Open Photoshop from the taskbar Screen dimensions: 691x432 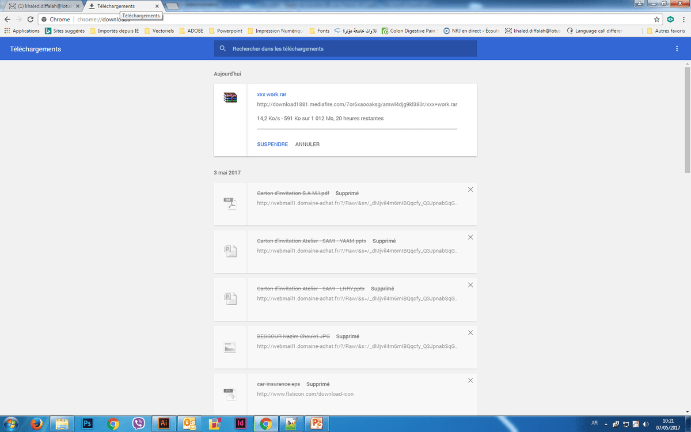(x=88, y=424)
